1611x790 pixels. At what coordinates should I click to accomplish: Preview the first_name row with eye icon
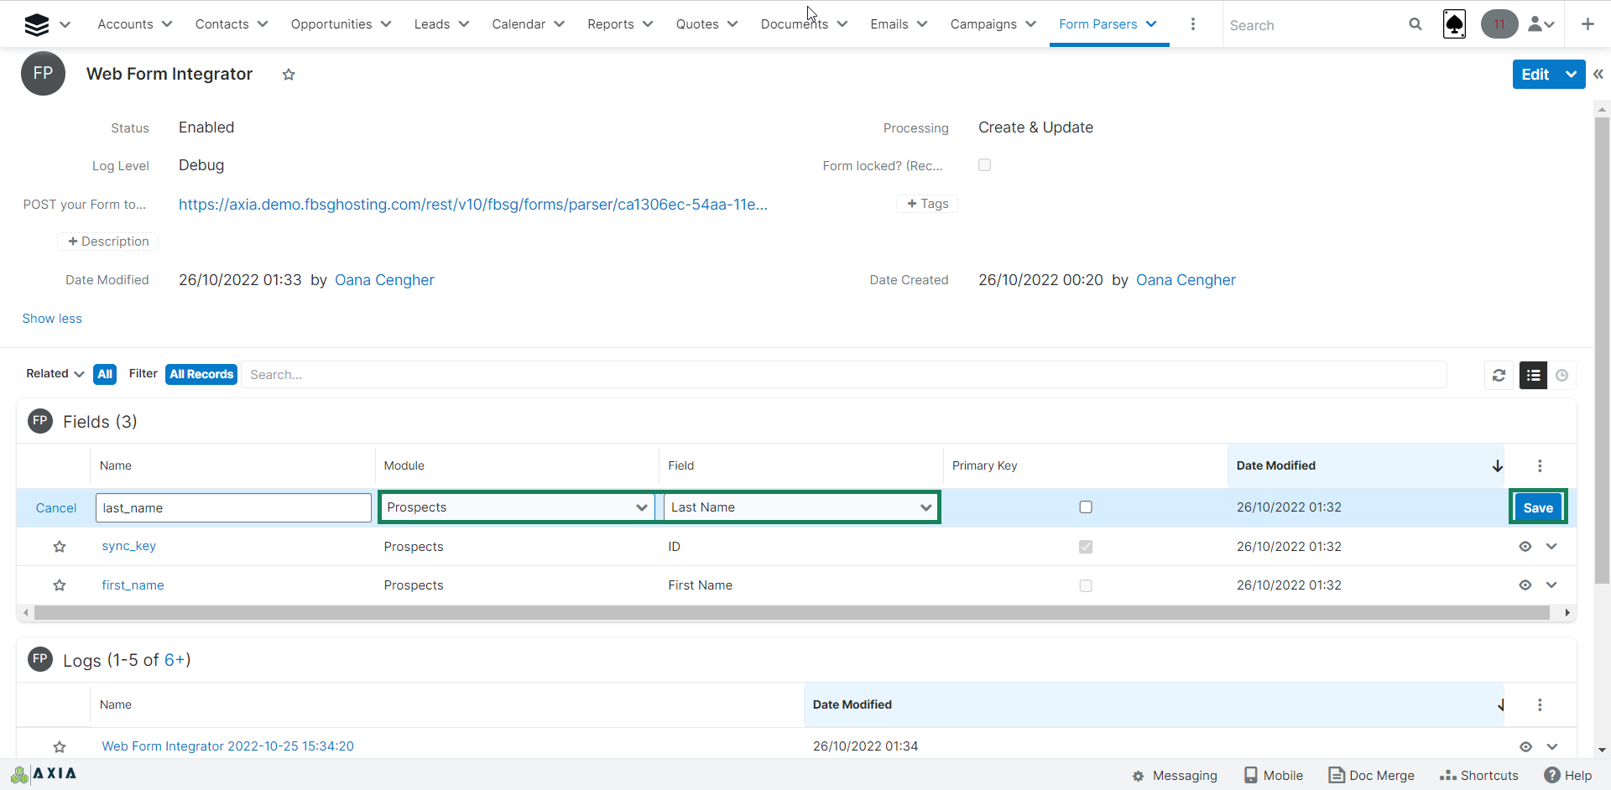pos(1525,585)
